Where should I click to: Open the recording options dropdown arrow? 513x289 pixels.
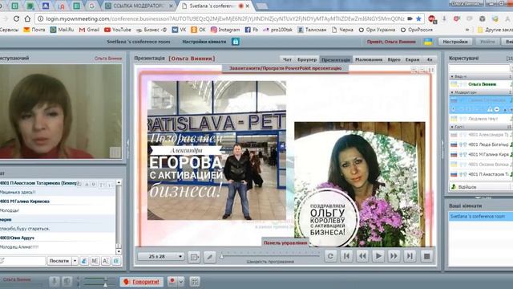tap(180, 282)
